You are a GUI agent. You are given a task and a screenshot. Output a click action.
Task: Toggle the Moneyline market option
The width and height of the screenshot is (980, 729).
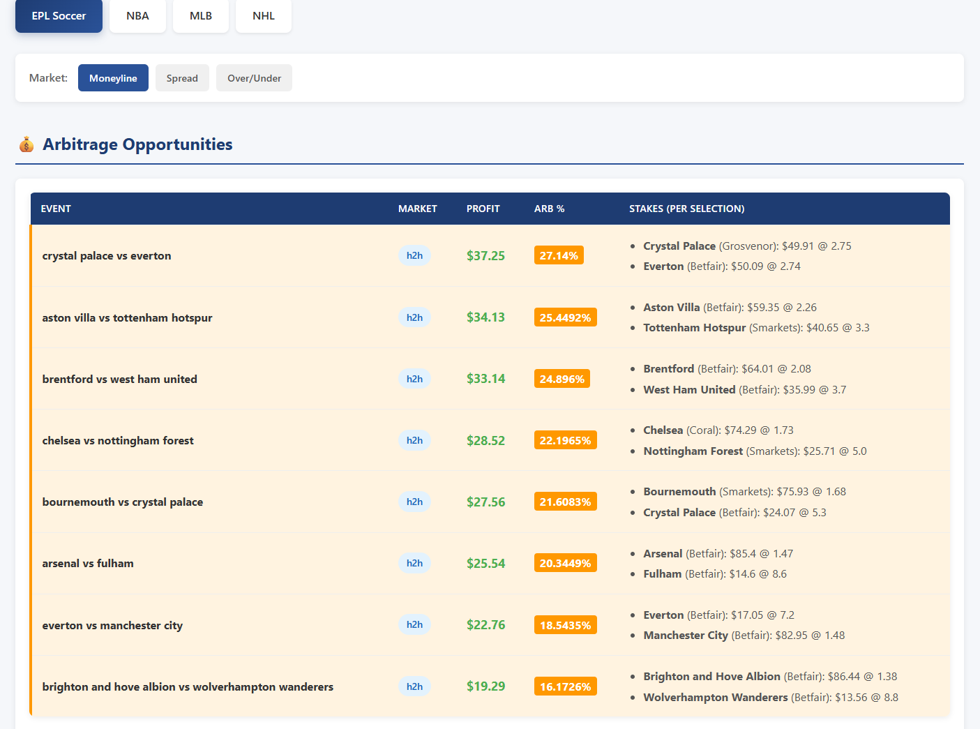point(113,77)
